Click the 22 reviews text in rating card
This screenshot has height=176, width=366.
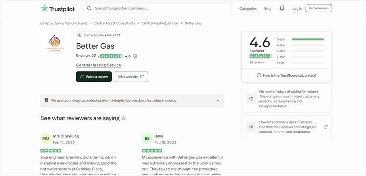[x=257, y=62]
